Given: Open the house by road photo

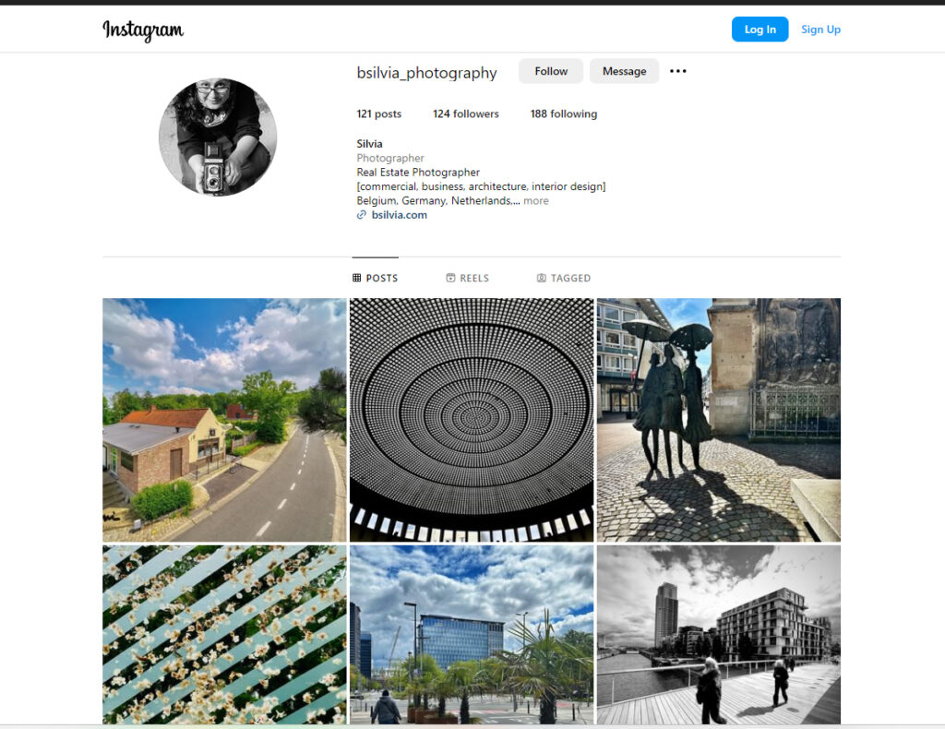Looking at the screenshot, I should (x=225, y=420).
